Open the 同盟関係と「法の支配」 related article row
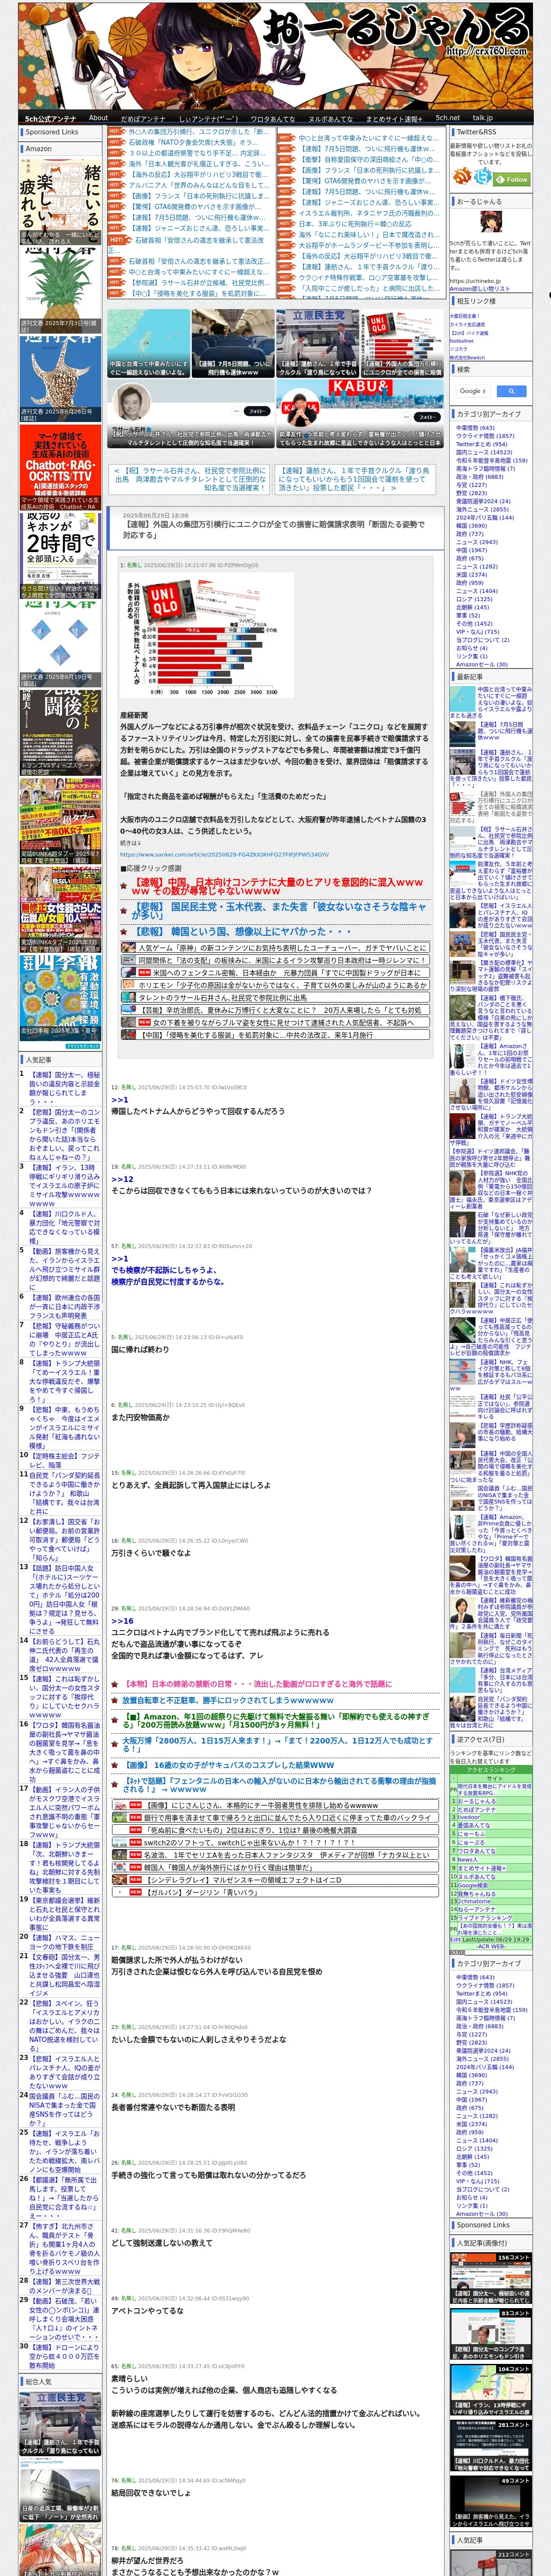 [x=275, y=960]
